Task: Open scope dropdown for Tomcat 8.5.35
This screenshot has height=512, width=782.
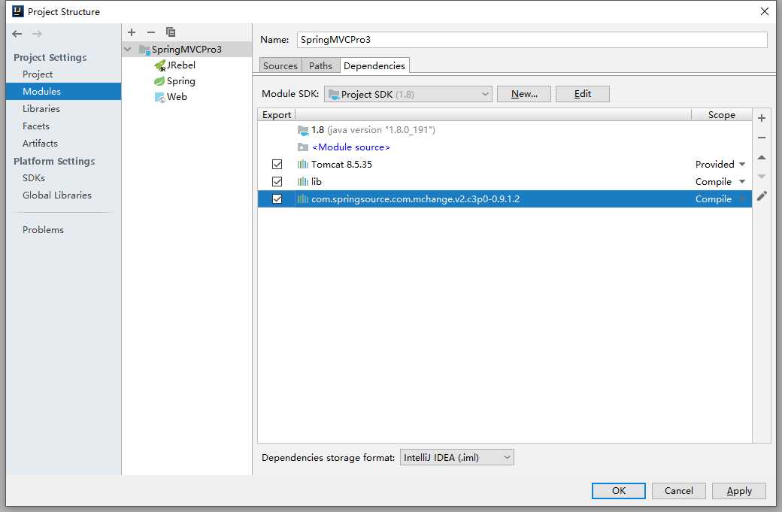Action: click(x=742, y=165)
